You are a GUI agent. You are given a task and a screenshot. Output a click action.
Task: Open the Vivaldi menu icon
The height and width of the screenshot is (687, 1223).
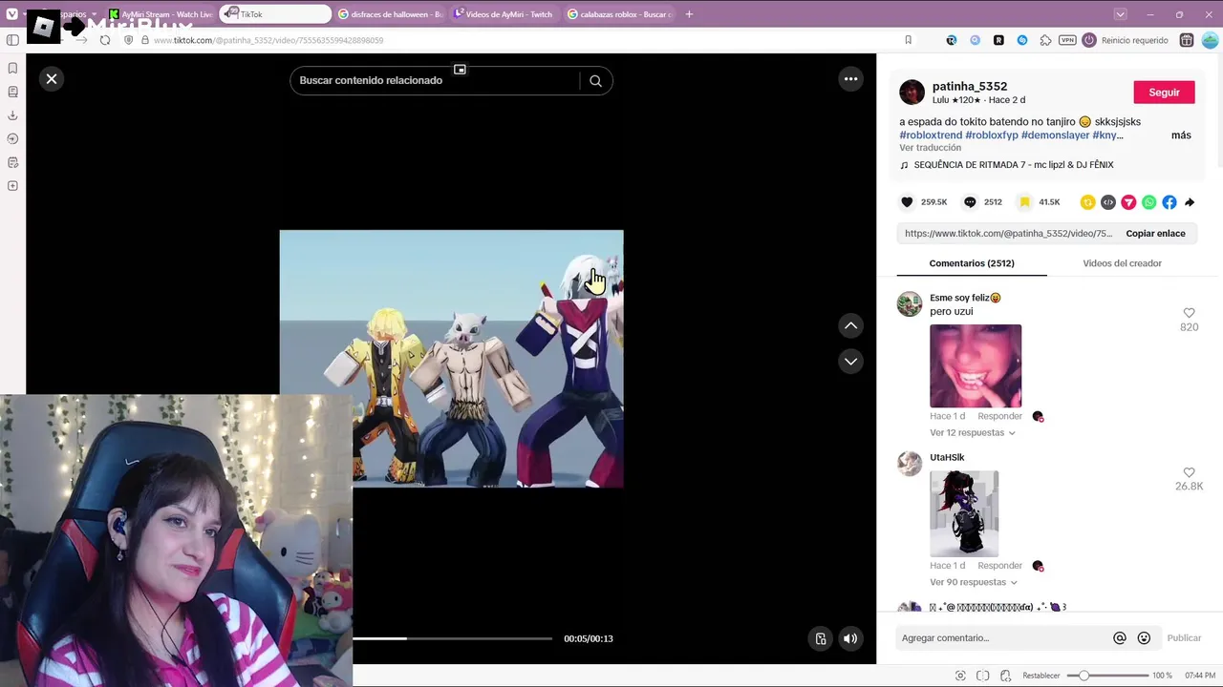coord(11,14)
